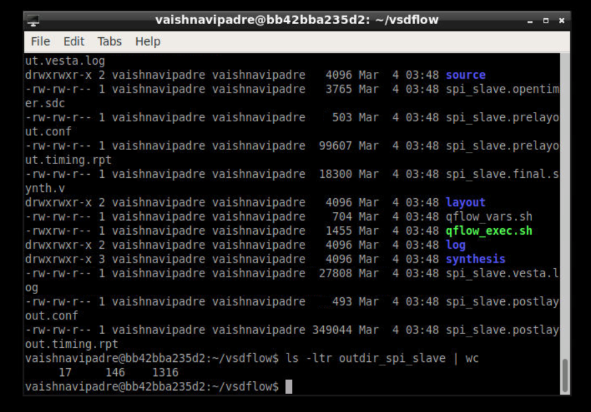Open the File menu
This screenshot has height=412, width=591.
pos(39,41)
